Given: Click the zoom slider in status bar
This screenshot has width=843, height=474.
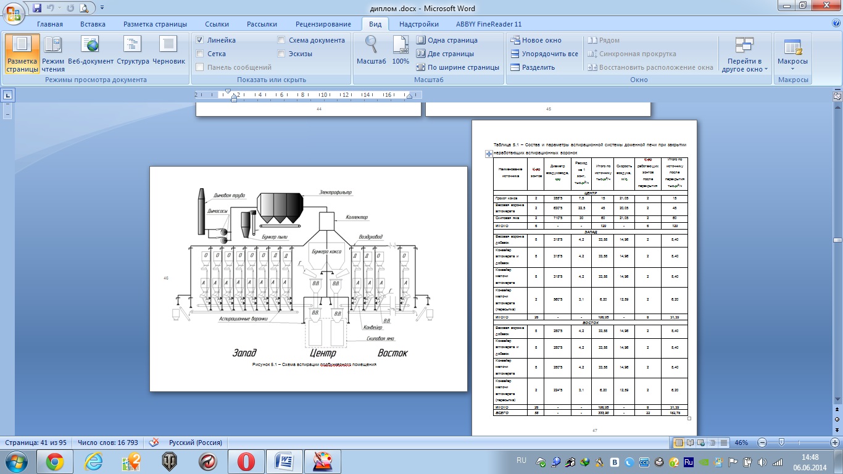Looking at the screenshot, I should click(781, 443).
